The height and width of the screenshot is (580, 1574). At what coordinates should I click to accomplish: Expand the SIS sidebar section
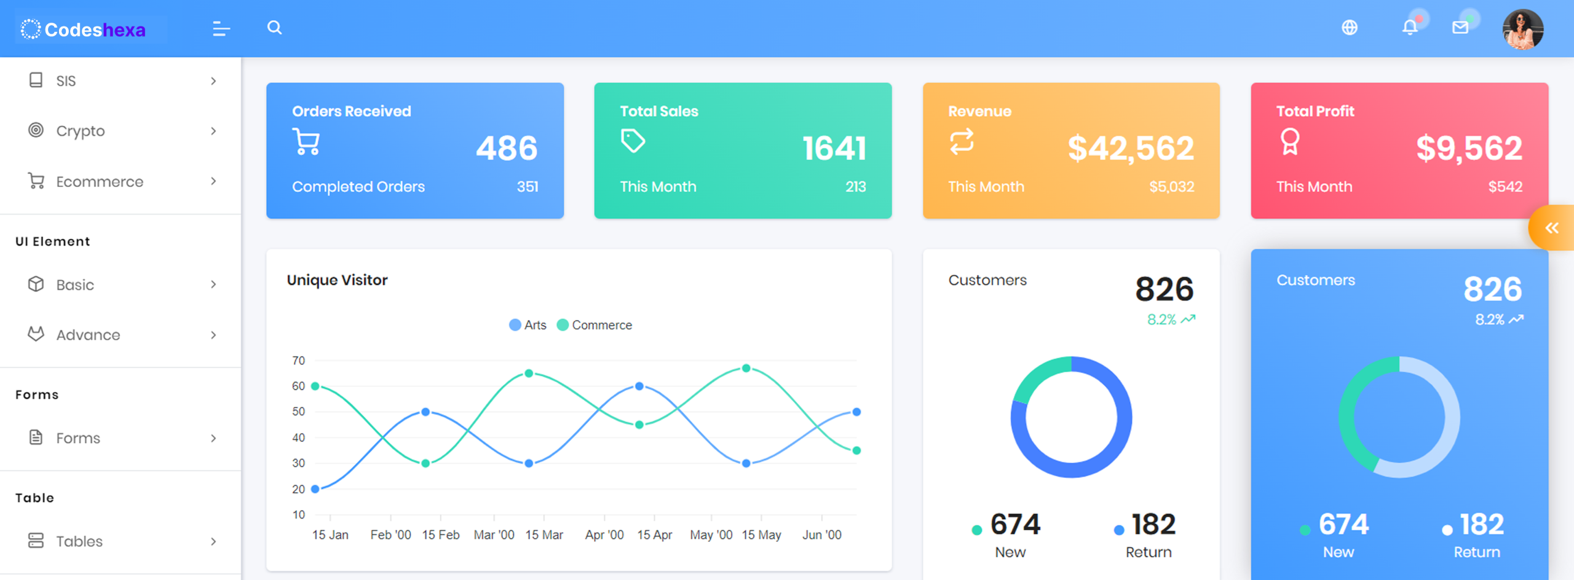click(66, 80)
